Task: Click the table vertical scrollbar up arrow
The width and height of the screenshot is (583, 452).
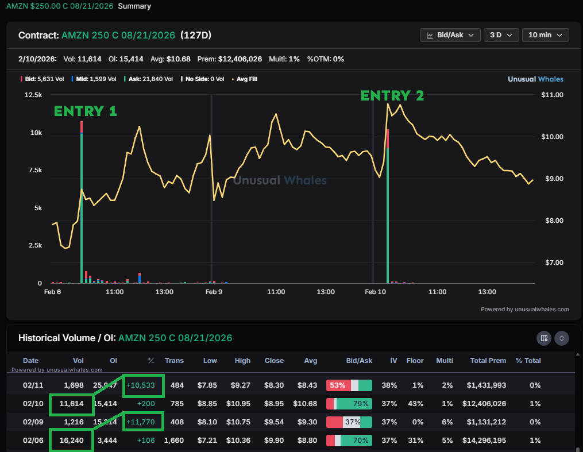Action: pyautogui.click(x=577, y=354)
